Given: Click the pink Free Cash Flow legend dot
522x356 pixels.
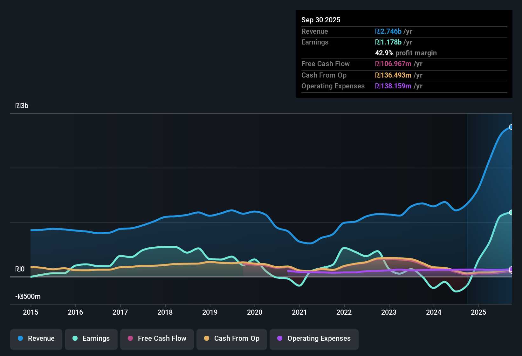Looking at the screenshot, I should coord(130,339).
